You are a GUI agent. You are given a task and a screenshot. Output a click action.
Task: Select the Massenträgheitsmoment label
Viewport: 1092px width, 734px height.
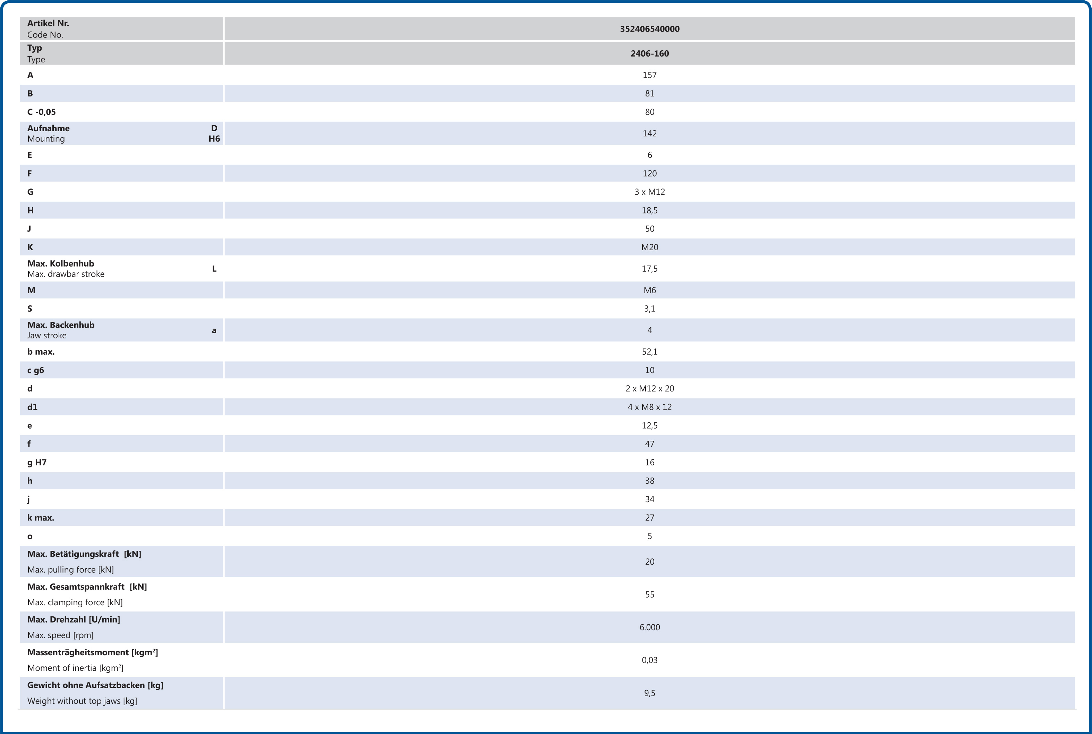tap(93, 652)
